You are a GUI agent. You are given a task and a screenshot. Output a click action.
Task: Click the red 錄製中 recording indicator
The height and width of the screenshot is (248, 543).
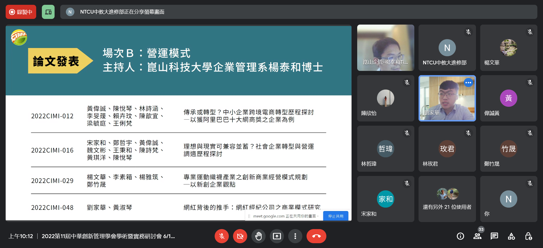[x=21, y=12]
